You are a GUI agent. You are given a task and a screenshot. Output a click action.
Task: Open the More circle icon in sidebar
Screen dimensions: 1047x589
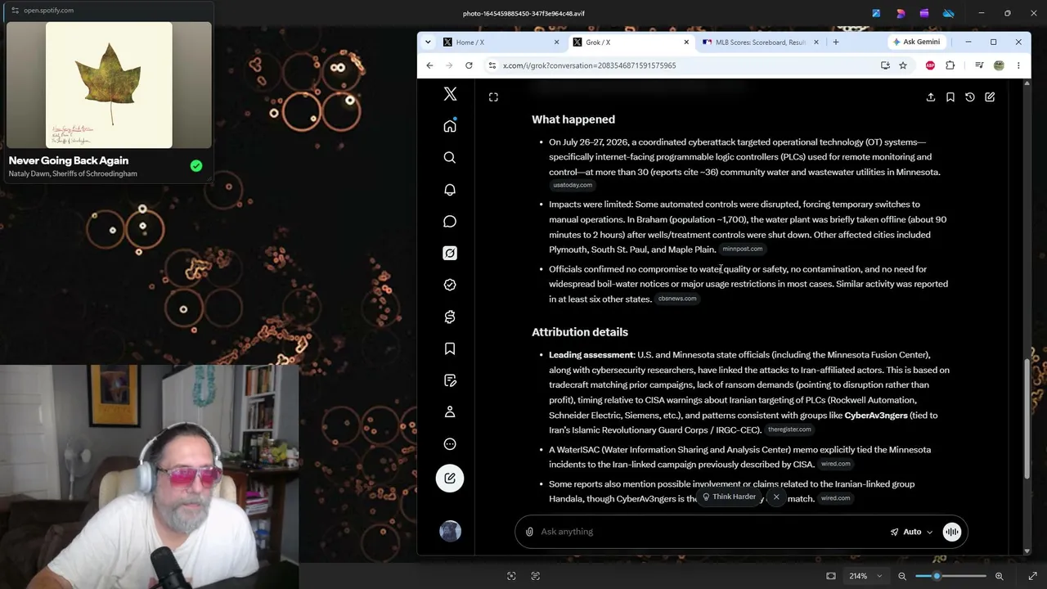point(450,444)
